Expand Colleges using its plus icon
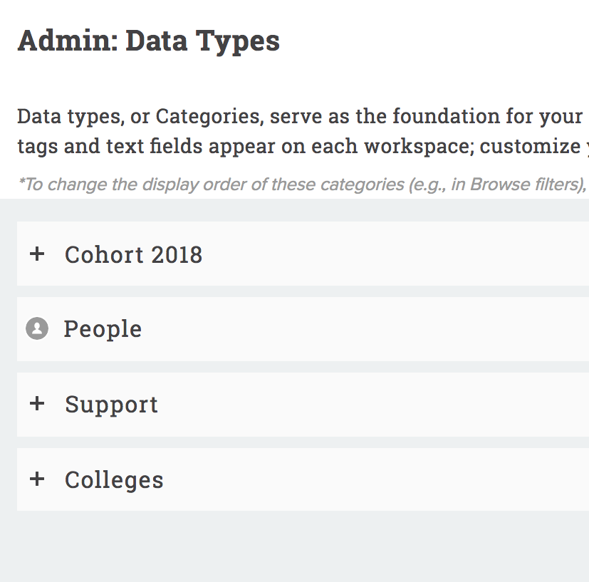589x582 pixels. [37, 479]
